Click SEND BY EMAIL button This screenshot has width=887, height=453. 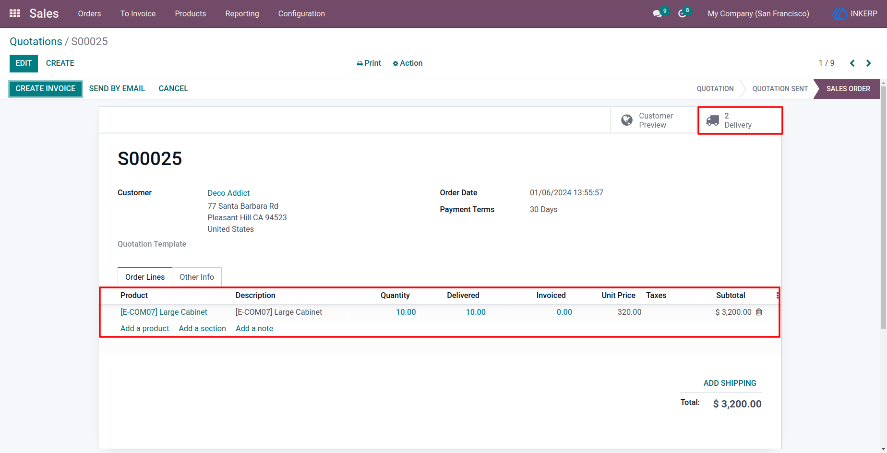click(117, 89)
